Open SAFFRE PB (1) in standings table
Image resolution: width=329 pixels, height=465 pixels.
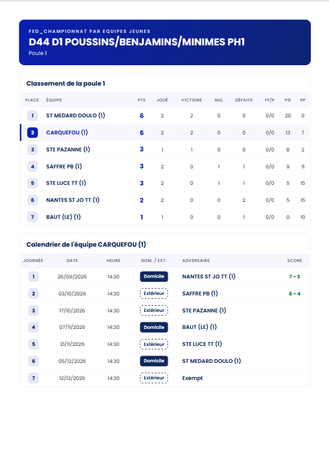point(64,166)
